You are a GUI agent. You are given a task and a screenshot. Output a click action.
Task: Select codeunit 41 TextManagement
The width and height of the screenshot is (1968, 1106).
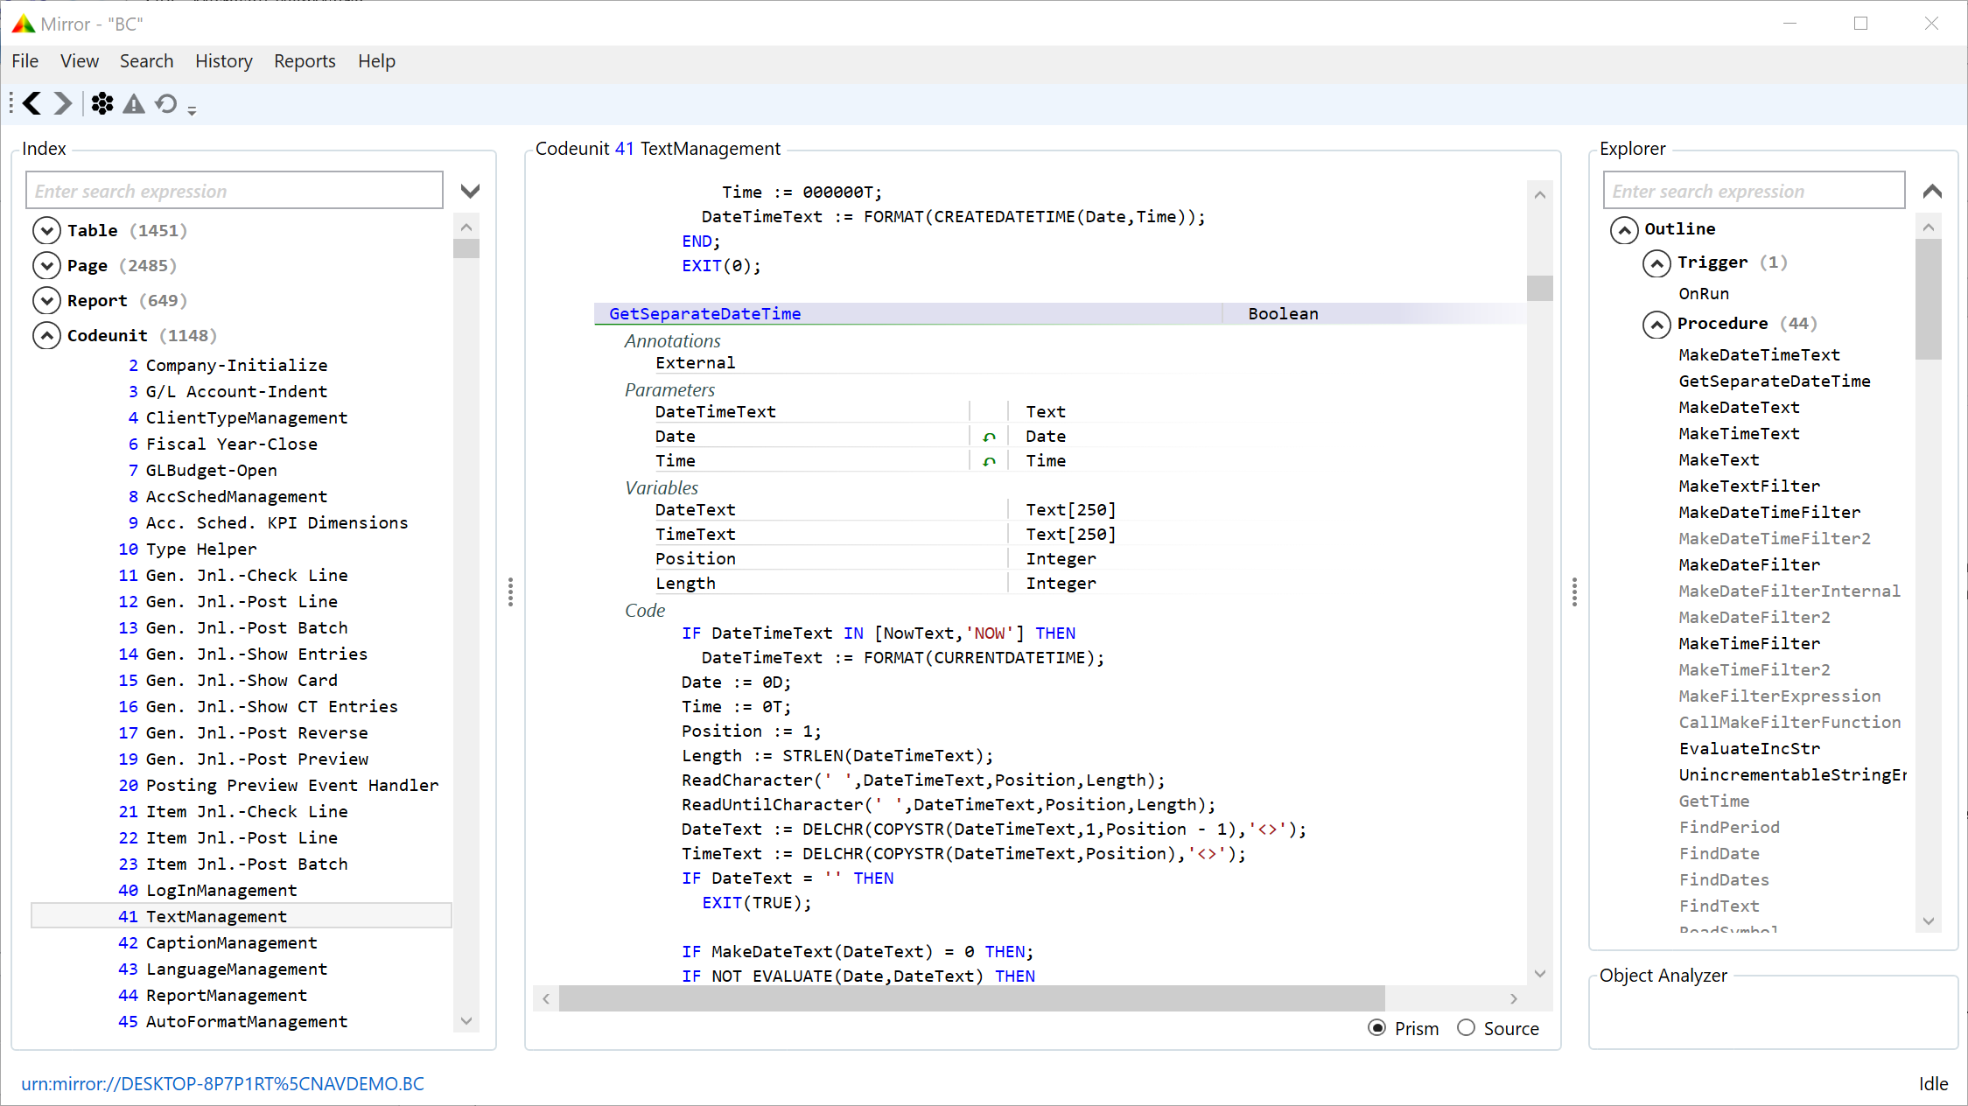tap(242, 916)
